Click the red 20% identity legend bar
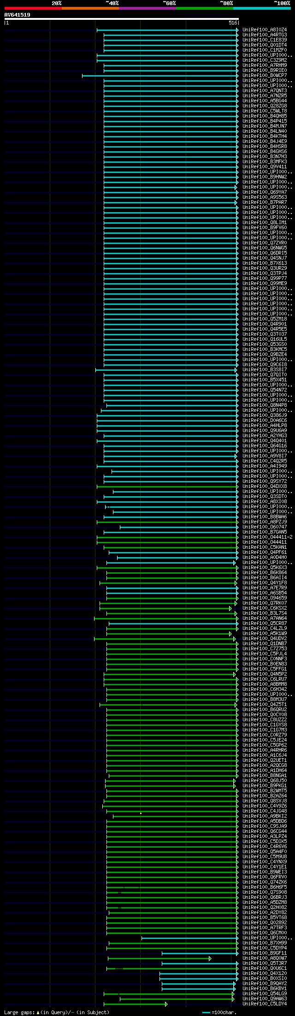Image resolution: width=295 pixels, height=1016 pixels. coord(33,8)
